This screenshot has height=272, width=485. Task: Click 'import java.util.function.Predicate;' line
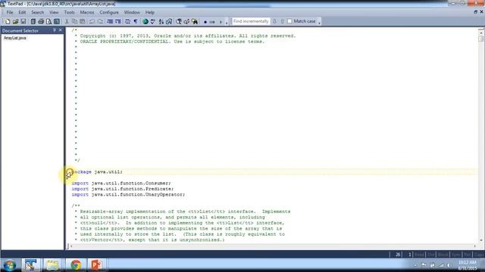[123, 189]
